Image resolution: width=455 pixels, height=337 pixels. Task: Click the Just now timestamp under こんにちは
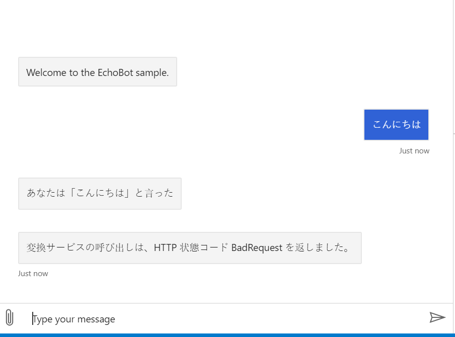tap(414, 150)
